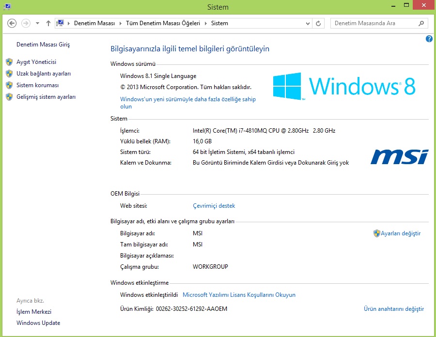Open Denetim Masası Giriş link
The height and width of the screenshot is (337, 436).
pyautogui.click(x=43, y=45)
